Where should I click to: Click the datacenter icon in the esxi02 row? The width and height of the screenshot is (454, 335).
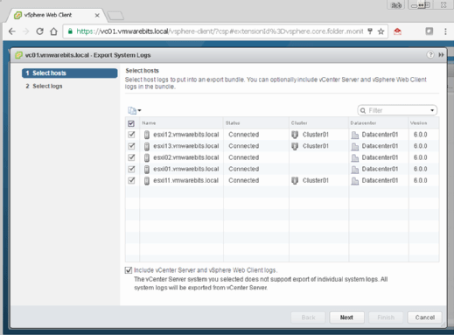pos(355,158)
